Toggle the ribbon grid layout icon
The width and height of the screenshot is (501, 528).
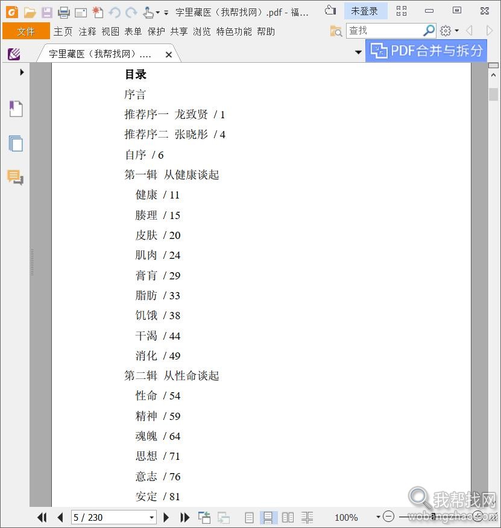[x=402, y=11]
